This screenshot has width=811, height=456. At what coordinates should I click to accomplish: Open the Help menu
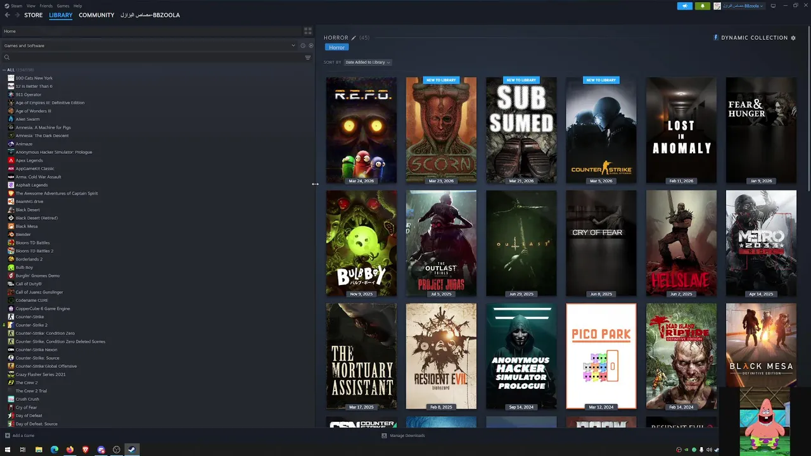[x=77, y=6]
